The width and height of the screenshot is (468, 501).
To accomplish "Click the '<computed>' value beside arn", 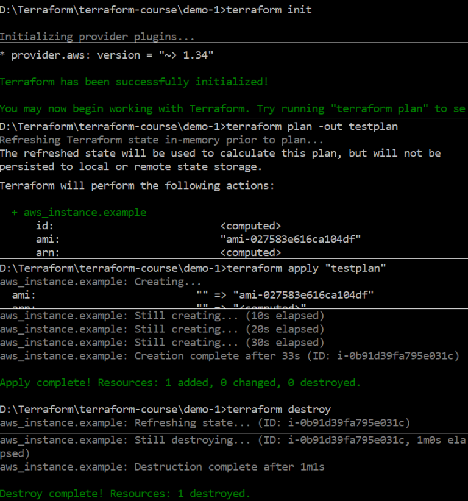I will [x=250, y=253].
